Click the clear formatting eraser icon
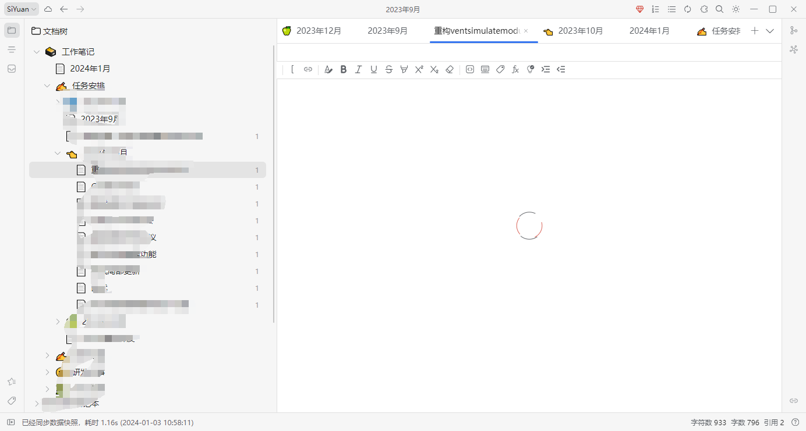The image size is (806, 431). click(x=450, y=70)
